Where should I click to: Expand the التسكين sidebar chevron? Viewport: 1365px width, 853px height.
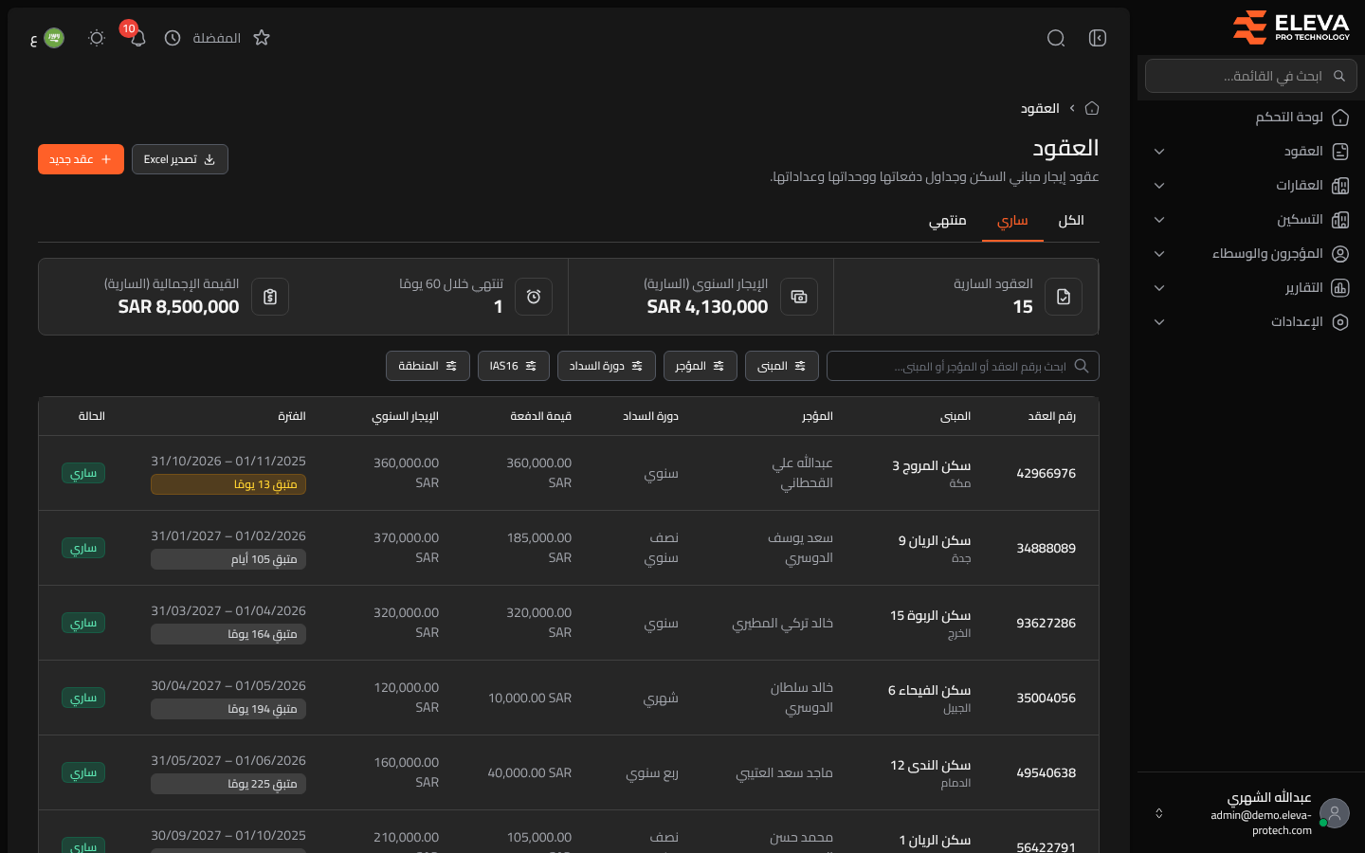1159,220
